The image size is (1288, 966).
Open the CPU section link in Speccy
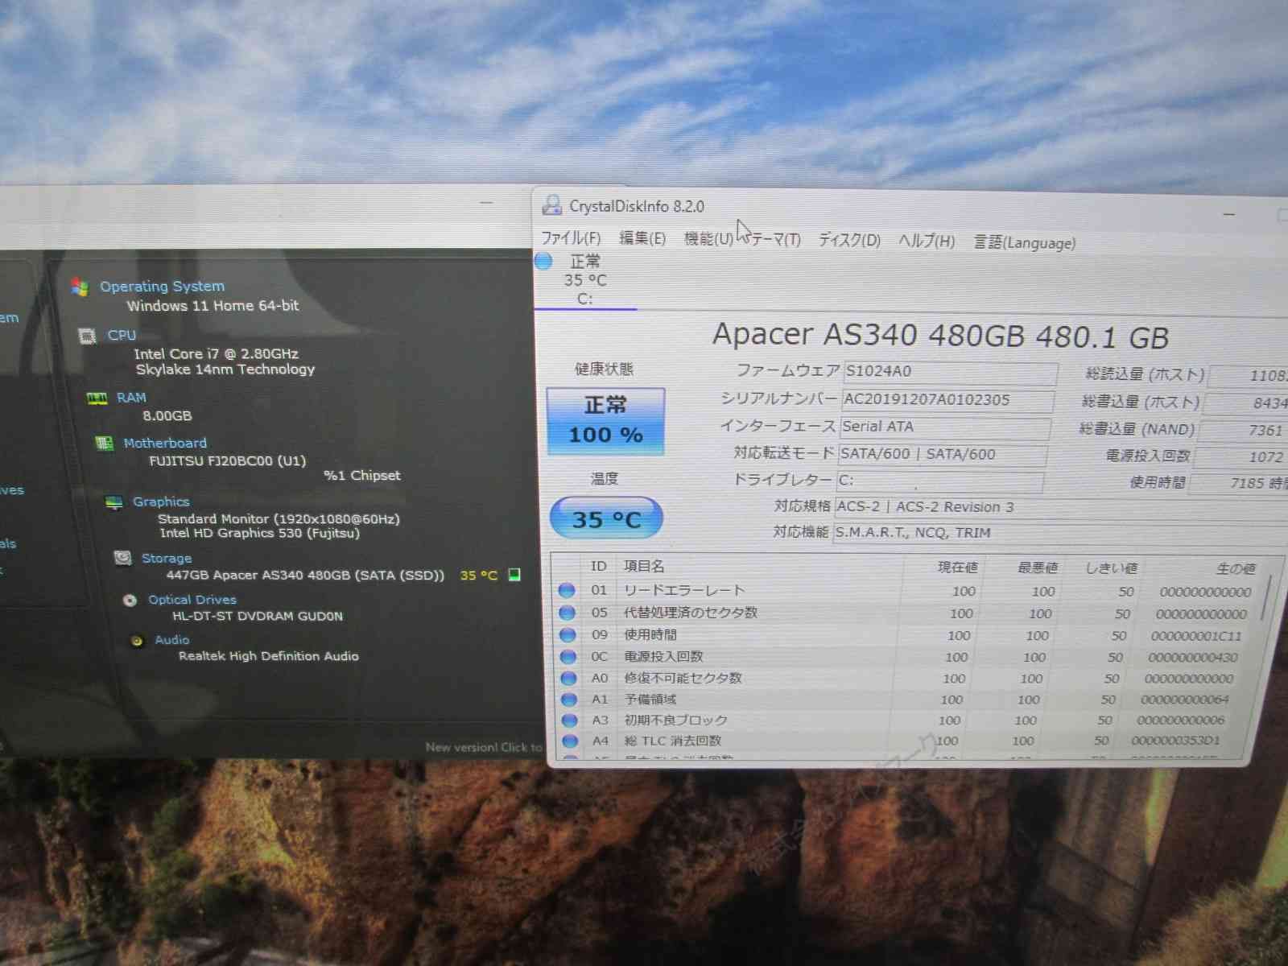(x=122, y=335)
